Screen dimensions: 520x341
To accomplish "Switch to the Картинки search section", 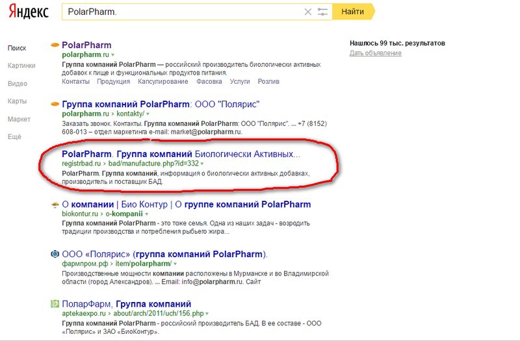I will pyautogui.click(x=21, y=66).
